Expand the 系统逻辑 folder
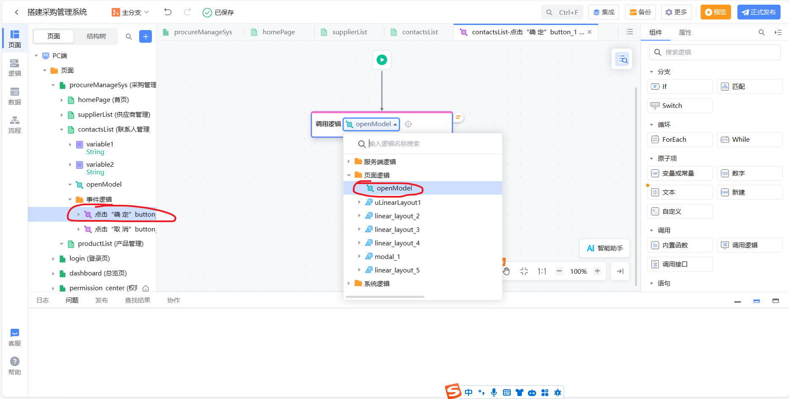This screenshot has height=399, width=789. point(349,283)
